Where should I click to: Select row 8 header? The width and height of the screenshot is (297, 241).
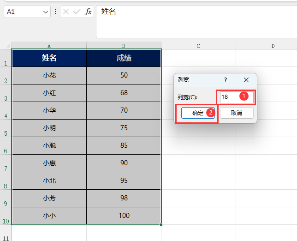[x=6, y=181]
